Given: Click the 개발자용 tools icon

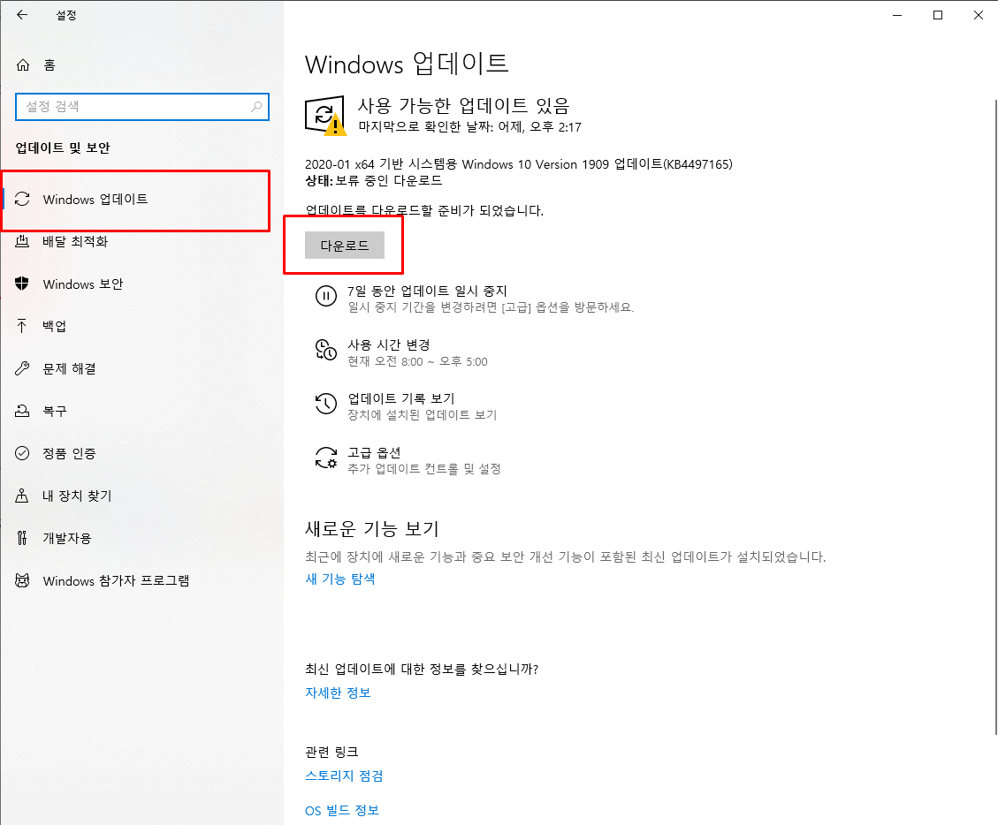Looking at the screenshot, I should coord(22,538).
